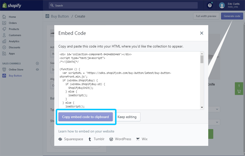Click the 'ShopifyBuyInit();' code line
This screenshot has width=245, height=156.
click(x=81, y=88)
